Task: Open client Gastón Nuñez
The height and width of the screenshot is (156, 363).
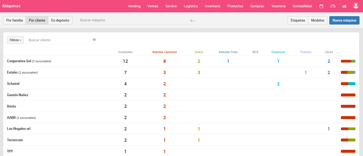Action: 18,95
